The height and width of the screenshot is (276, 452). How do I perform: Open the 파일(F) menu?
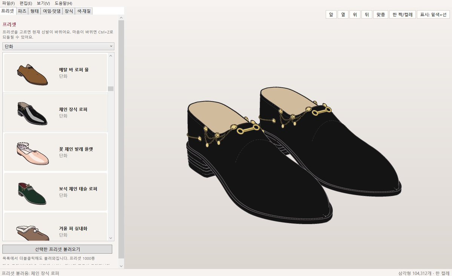(x=8, y=3)
